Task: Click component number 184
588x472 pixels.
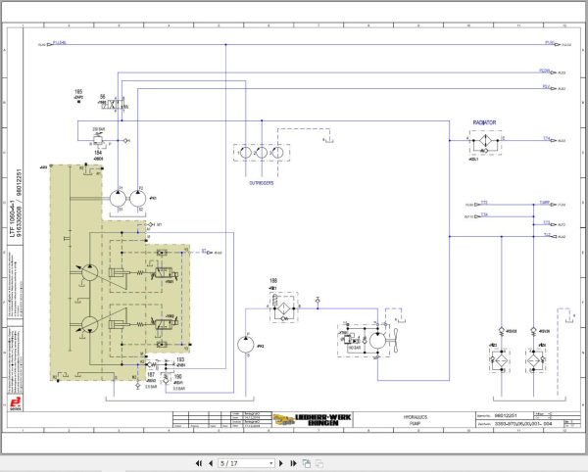Action: 98,153
